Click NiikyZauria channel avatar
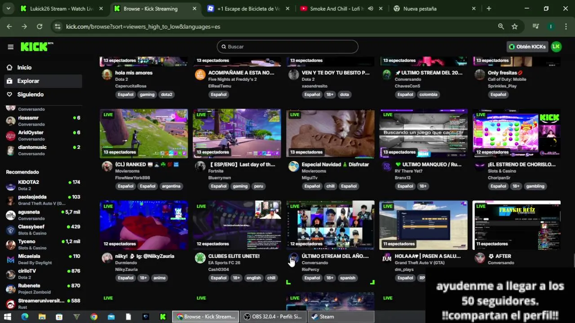This screenshot has width=575, height=323. click(x=107, y=258)
